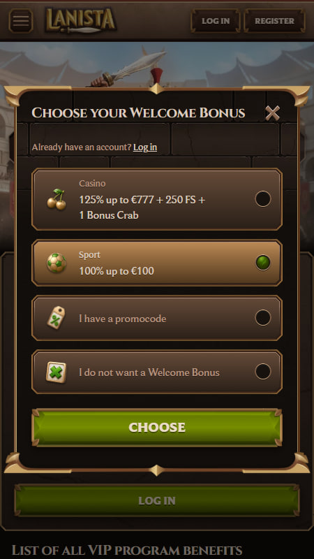The height and width of the screenshot is (559, 314).
Task: Select the Sport bonus radio button
Action: 263,263
